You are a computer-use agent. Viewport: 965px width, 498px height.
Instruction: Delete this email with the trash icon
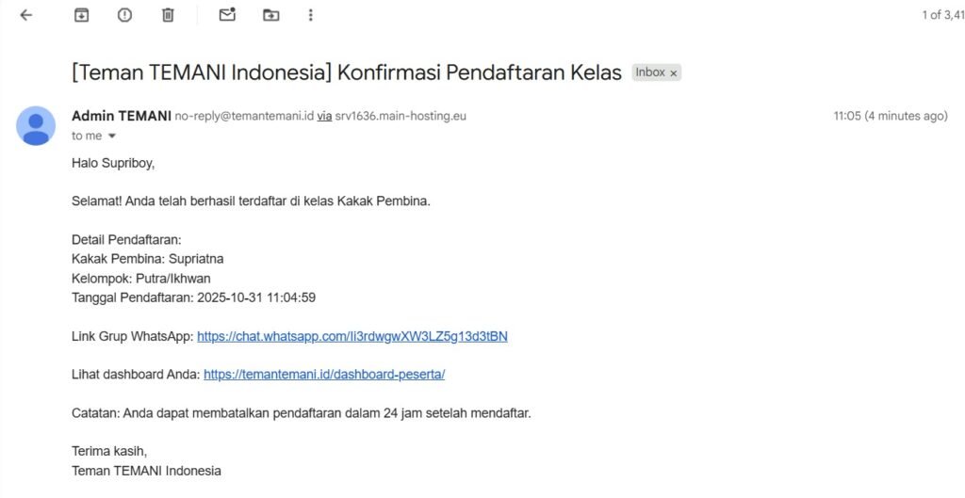coord(168,15)
